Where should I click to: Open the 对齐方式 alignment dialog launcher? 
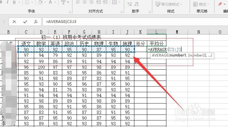[x=121, y=12]
